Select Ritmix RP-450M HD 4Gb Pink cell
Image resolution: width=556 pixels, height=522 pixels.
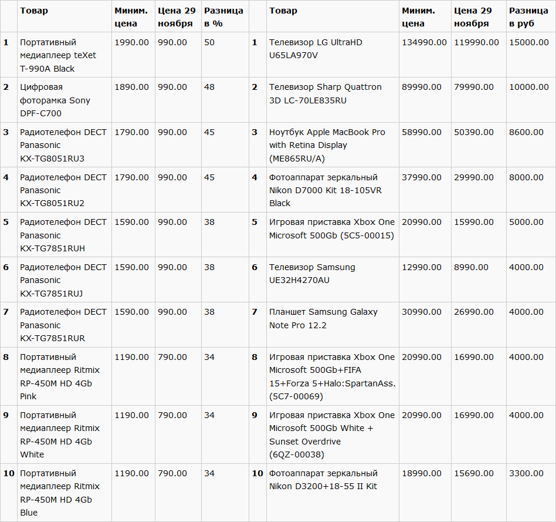click(60, 376)
